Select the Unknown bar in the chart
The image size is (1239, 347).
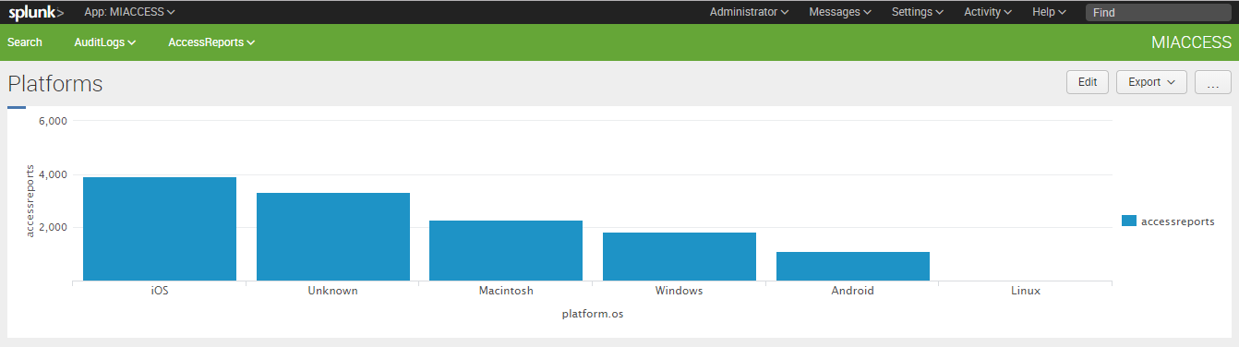[333, 236]
